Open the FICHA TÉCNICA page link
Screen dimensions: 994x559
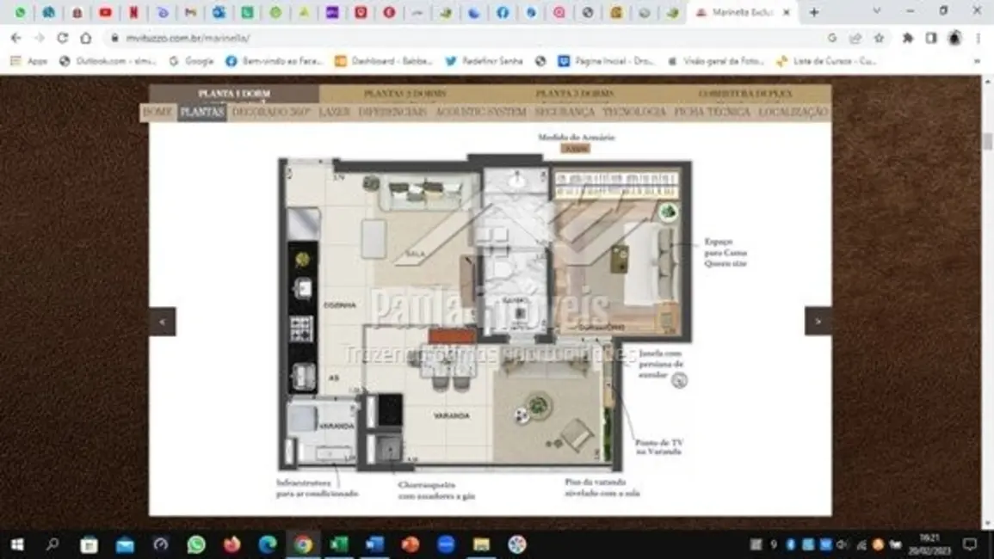[x=712, y=112]
